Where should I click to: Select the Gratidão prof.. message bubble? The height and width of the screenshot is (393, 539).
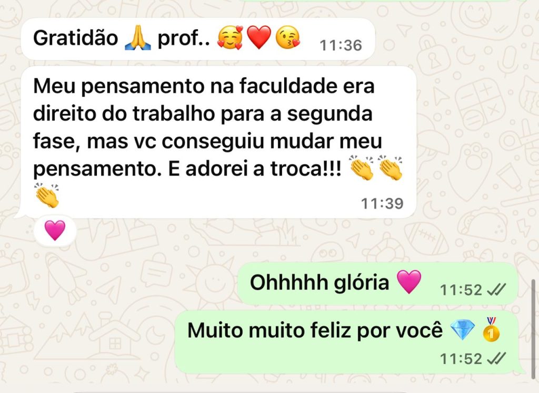[198, 39]
